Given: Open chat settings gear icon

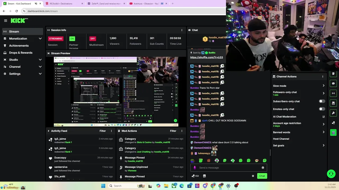Looking at the screenshot, I should point(253,176).
